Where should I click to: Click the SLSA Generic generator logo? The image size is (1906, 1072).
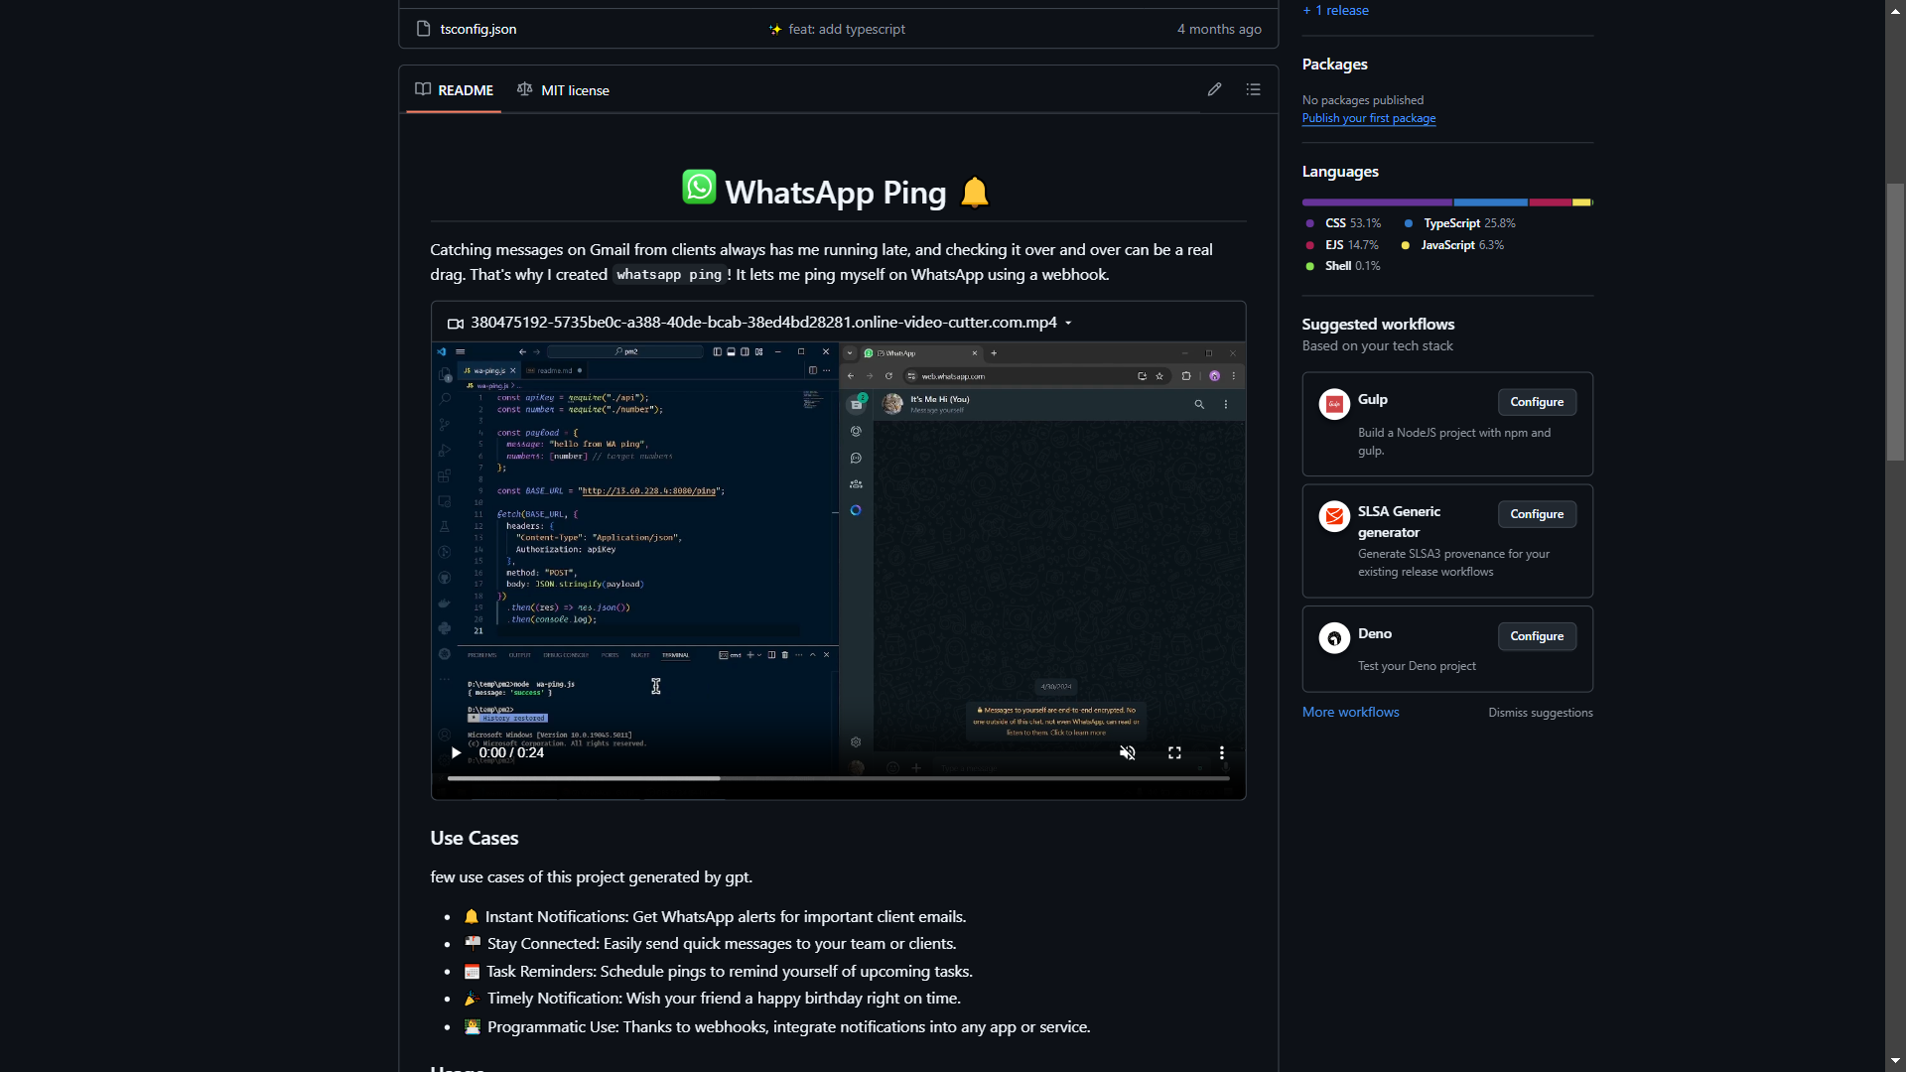tap(1334, 516)
